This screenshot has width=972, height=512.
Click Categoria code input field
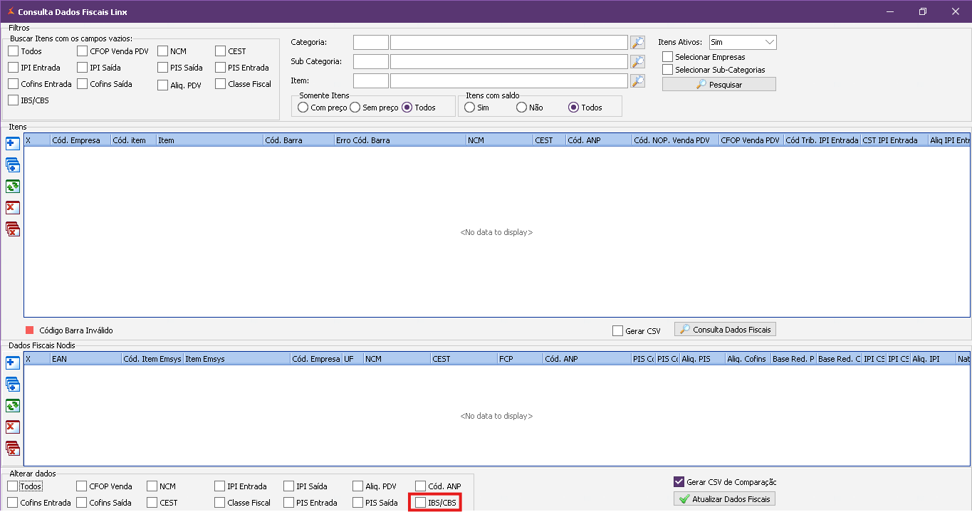pyautogui.click(x=370, y=42)
